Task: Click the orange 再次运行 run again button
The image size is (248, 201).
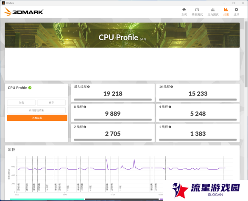Action: click(37, 118)
